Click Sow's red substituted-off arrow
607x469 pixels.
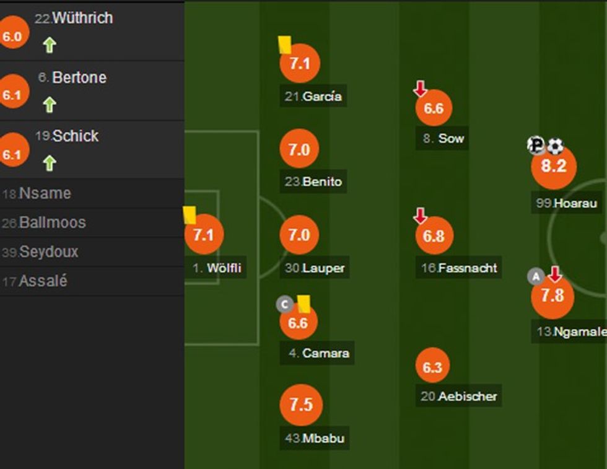pos(421,89)
